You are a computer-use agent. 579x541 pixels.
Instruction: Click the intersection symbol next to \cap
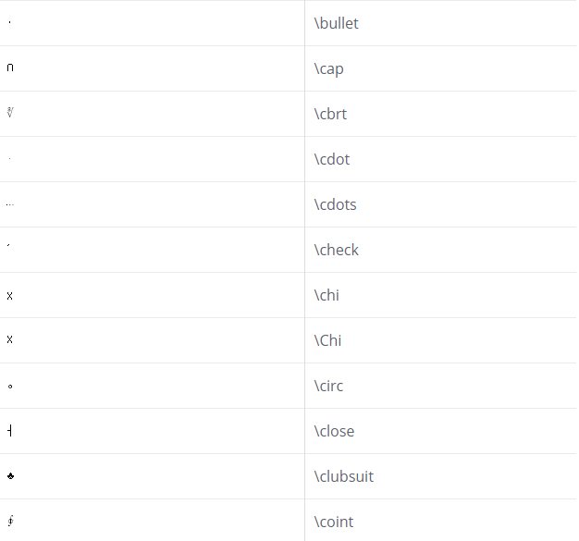click(x=10, y=68)
